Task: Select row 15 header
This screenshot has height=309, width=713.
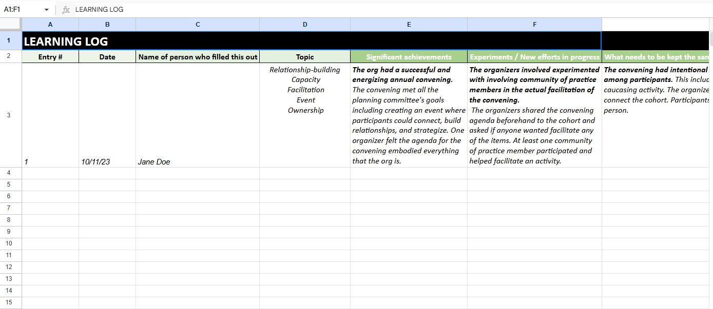Action: click(x=11, y=303)
